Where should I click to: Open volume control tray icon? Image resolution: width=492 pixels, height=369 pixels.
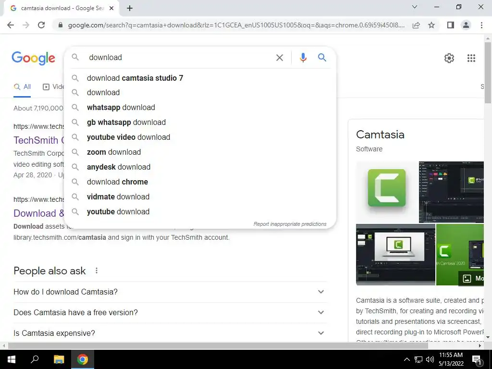[x=430, y=359]
